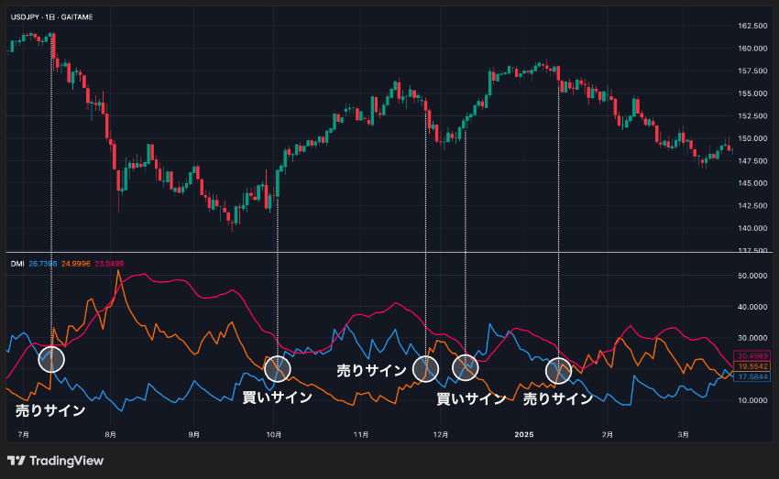
Task: Click the blue 17.5844 axis tag
Action: tap(752, 376)
